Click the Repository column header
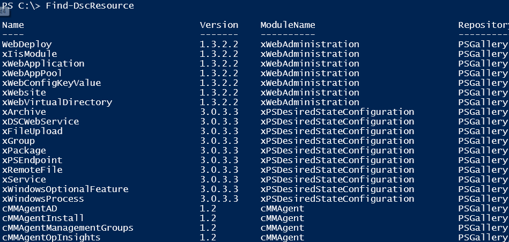The image size is (509, 242). [x=482, y=25]
